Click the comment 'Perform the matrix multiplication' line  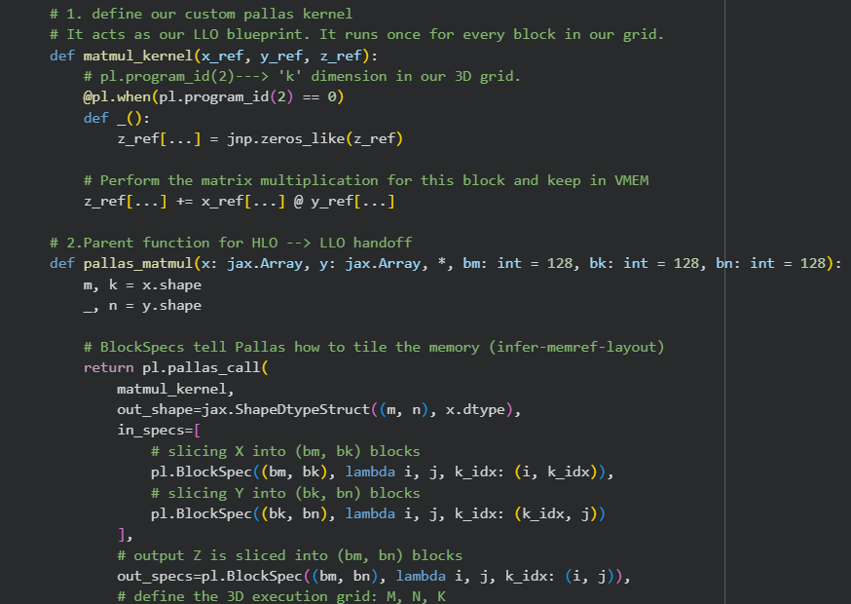[366, 180]
